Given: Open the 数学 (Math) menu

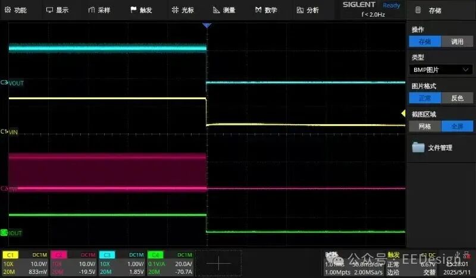Looking at the screenshot, I should 265,10.
